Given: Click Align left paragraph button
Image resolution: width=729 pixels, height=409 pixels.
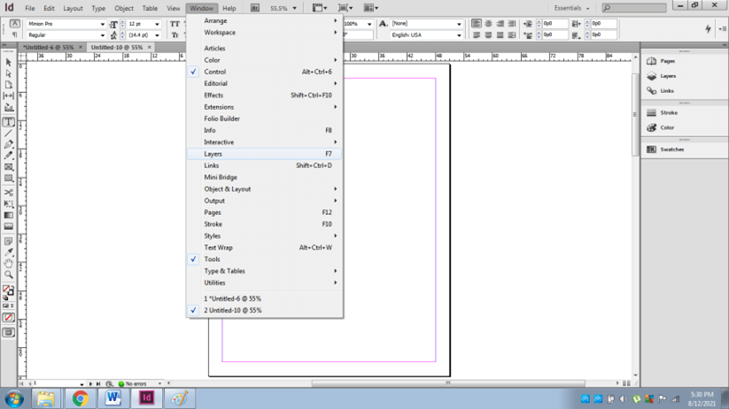Looking at the screenshot, I should click(x=476, y=23).
